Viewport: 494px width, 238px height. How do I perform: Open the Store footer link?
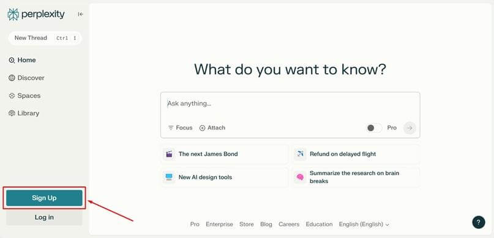click(x=246, y=225)
